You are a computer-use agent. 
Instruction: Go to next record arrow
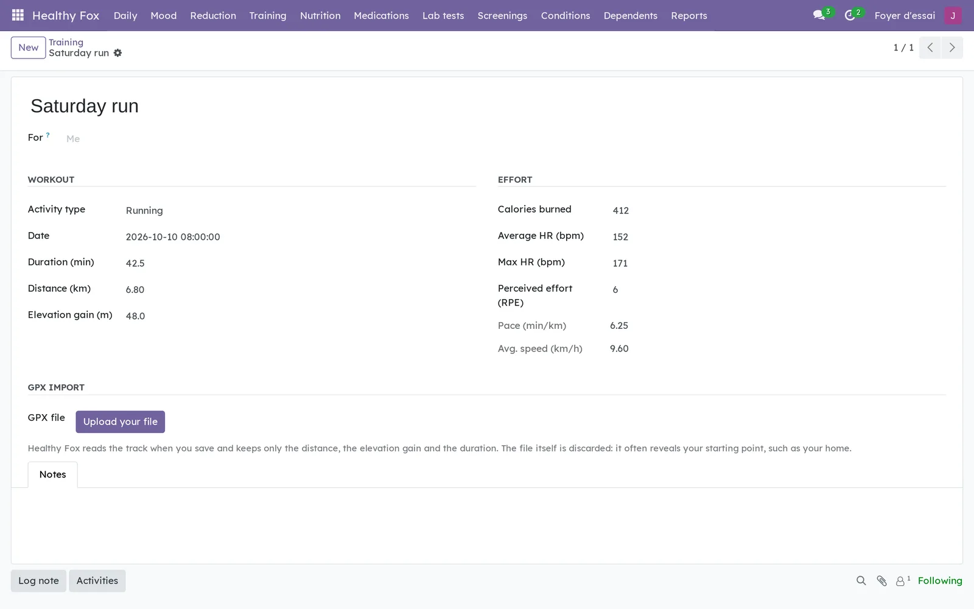pyautogui.click(x=952, y=48)
